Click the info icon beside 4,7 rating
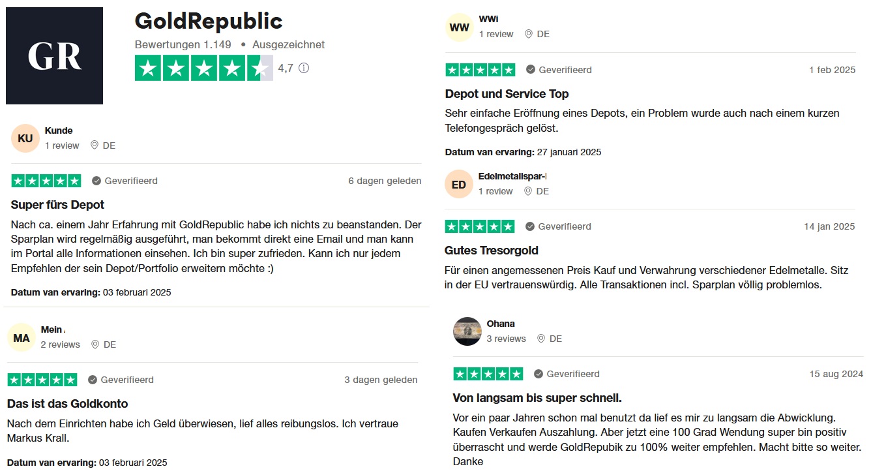Image resolution: width=871 pixels, height=473 pixels. point(304,68)
